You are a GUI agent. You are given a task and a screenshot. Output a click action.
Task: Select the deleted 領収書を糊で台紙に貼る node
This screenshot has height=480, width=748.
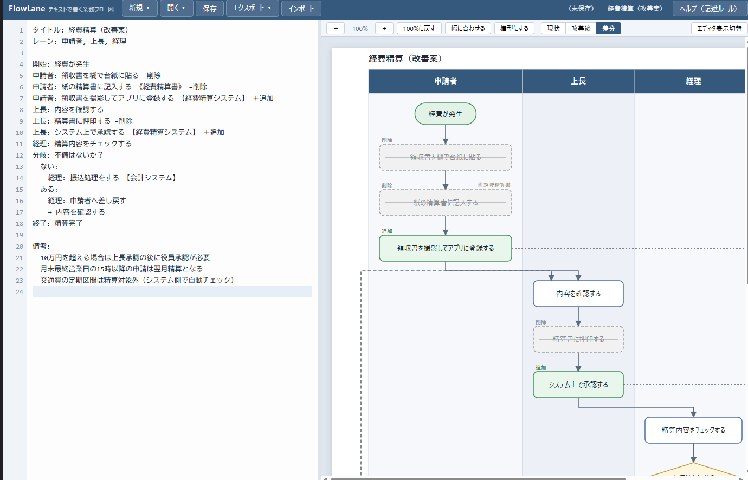click(446, 157)
